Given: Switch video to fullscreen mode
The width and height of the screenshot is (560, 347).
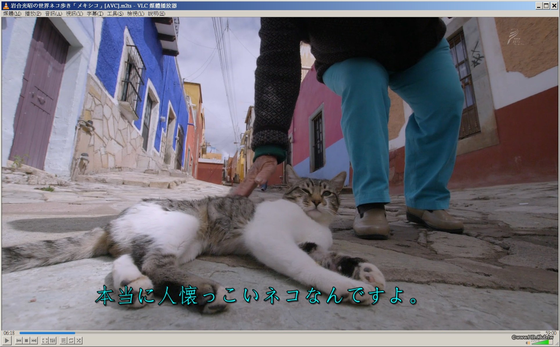Looking at the screenshot, I should tap(45, 341).
